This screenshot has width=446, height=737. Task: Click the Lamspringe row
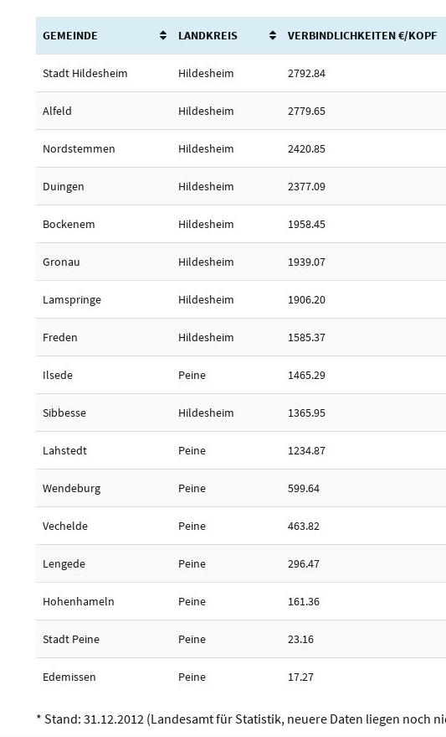point(241,299)
